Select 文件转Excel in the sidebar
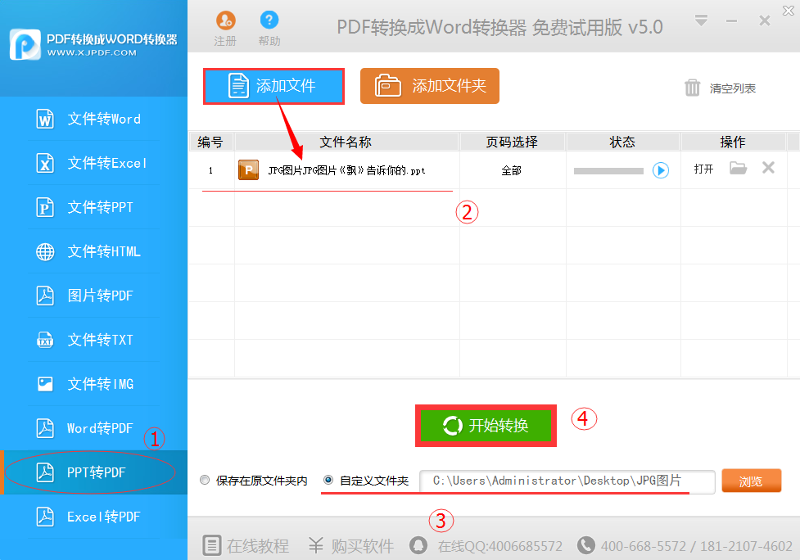800x560 pixels. pyautogui.click(x=94, y=163)
